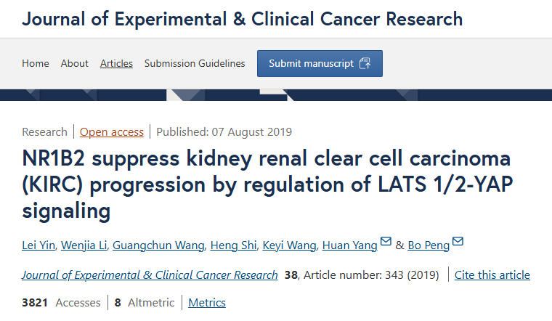Select author Huan Yang's name link
552x321 pixels.
(x=349, y=245)
